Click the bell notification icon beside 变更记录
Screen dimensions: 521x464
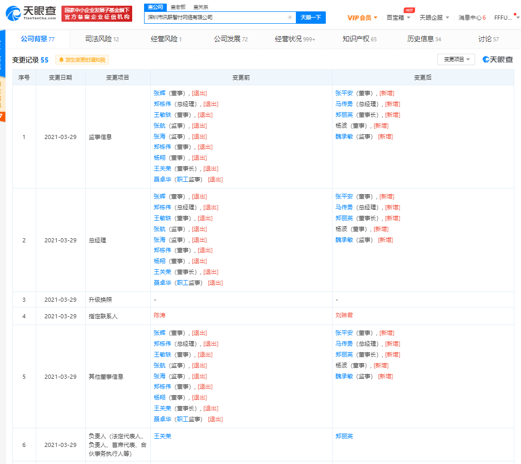click(61, 60)
